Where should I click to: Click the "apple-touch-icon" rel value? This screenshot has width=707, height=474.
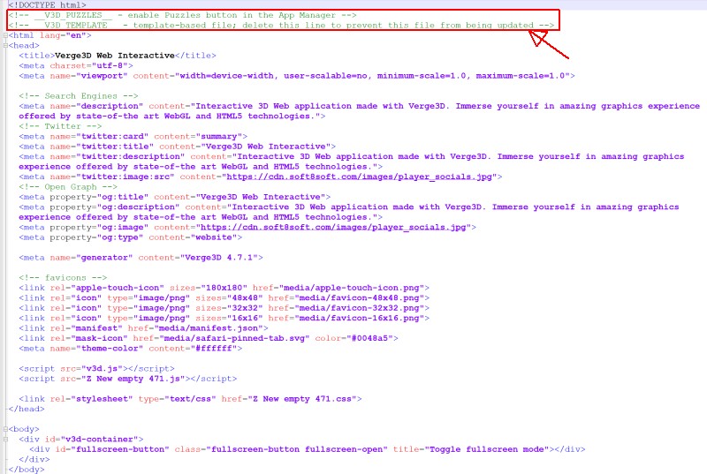[118, 288]
